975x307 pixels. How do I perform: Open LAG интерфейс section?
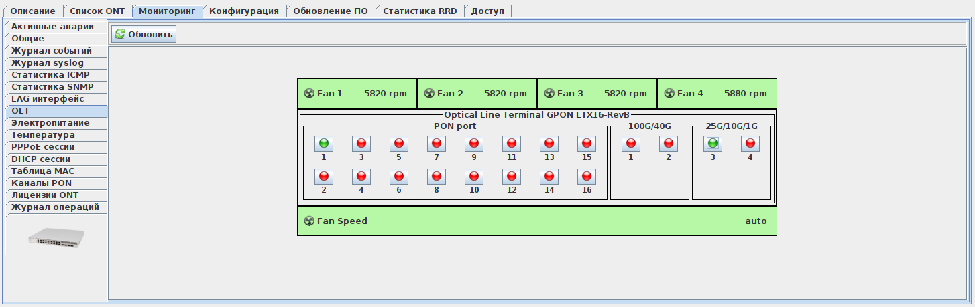[x=56, y=99]
